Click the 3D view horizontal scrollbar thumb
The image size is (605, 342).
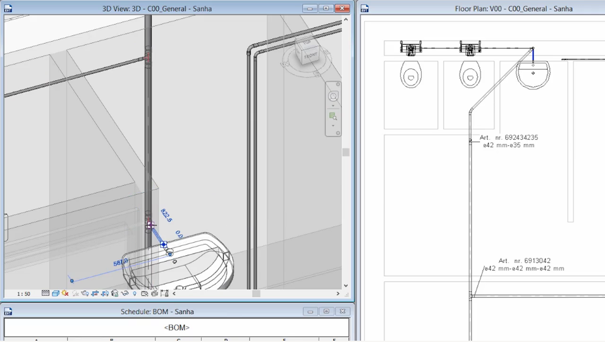pos(256,293)
